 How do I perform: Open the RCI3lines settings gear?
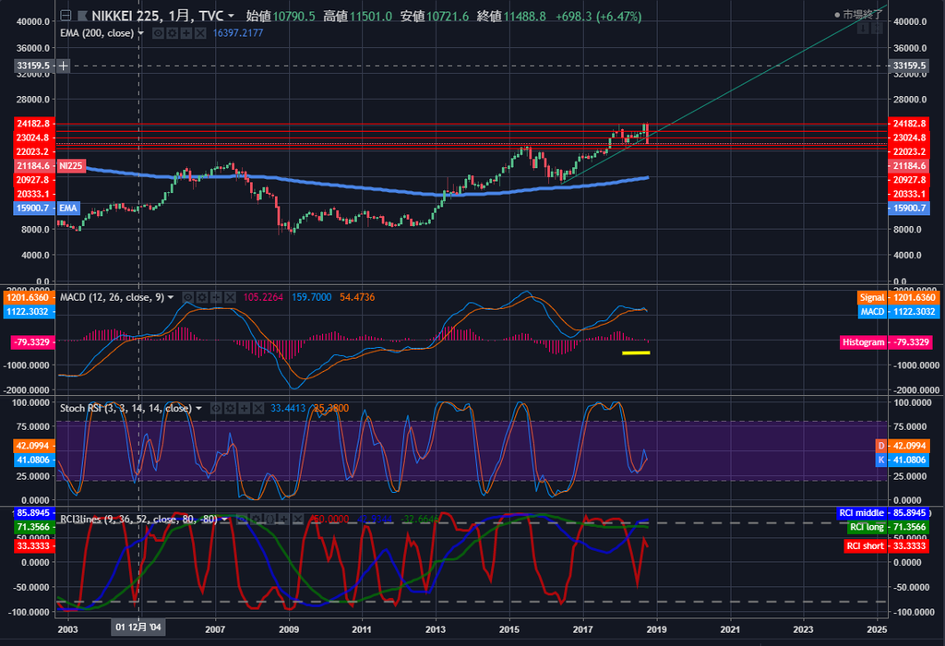256,519
